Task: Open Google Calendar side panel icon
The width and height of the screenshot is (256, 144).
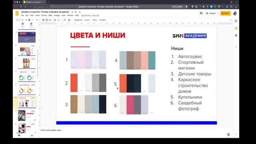Action: (236, 21)
